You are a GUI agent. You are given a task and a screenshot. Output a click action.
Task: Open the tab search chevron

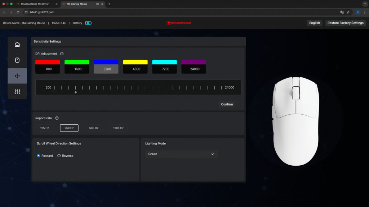365,4
